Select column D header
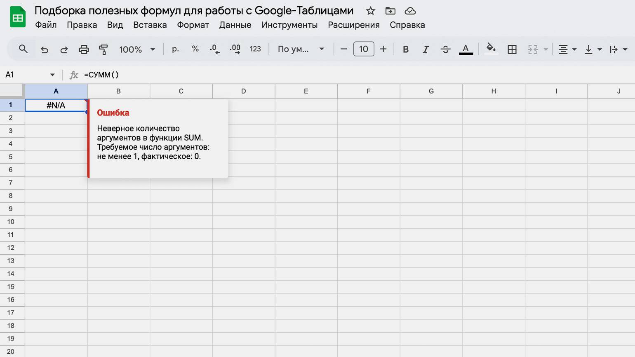 [244, 91]
